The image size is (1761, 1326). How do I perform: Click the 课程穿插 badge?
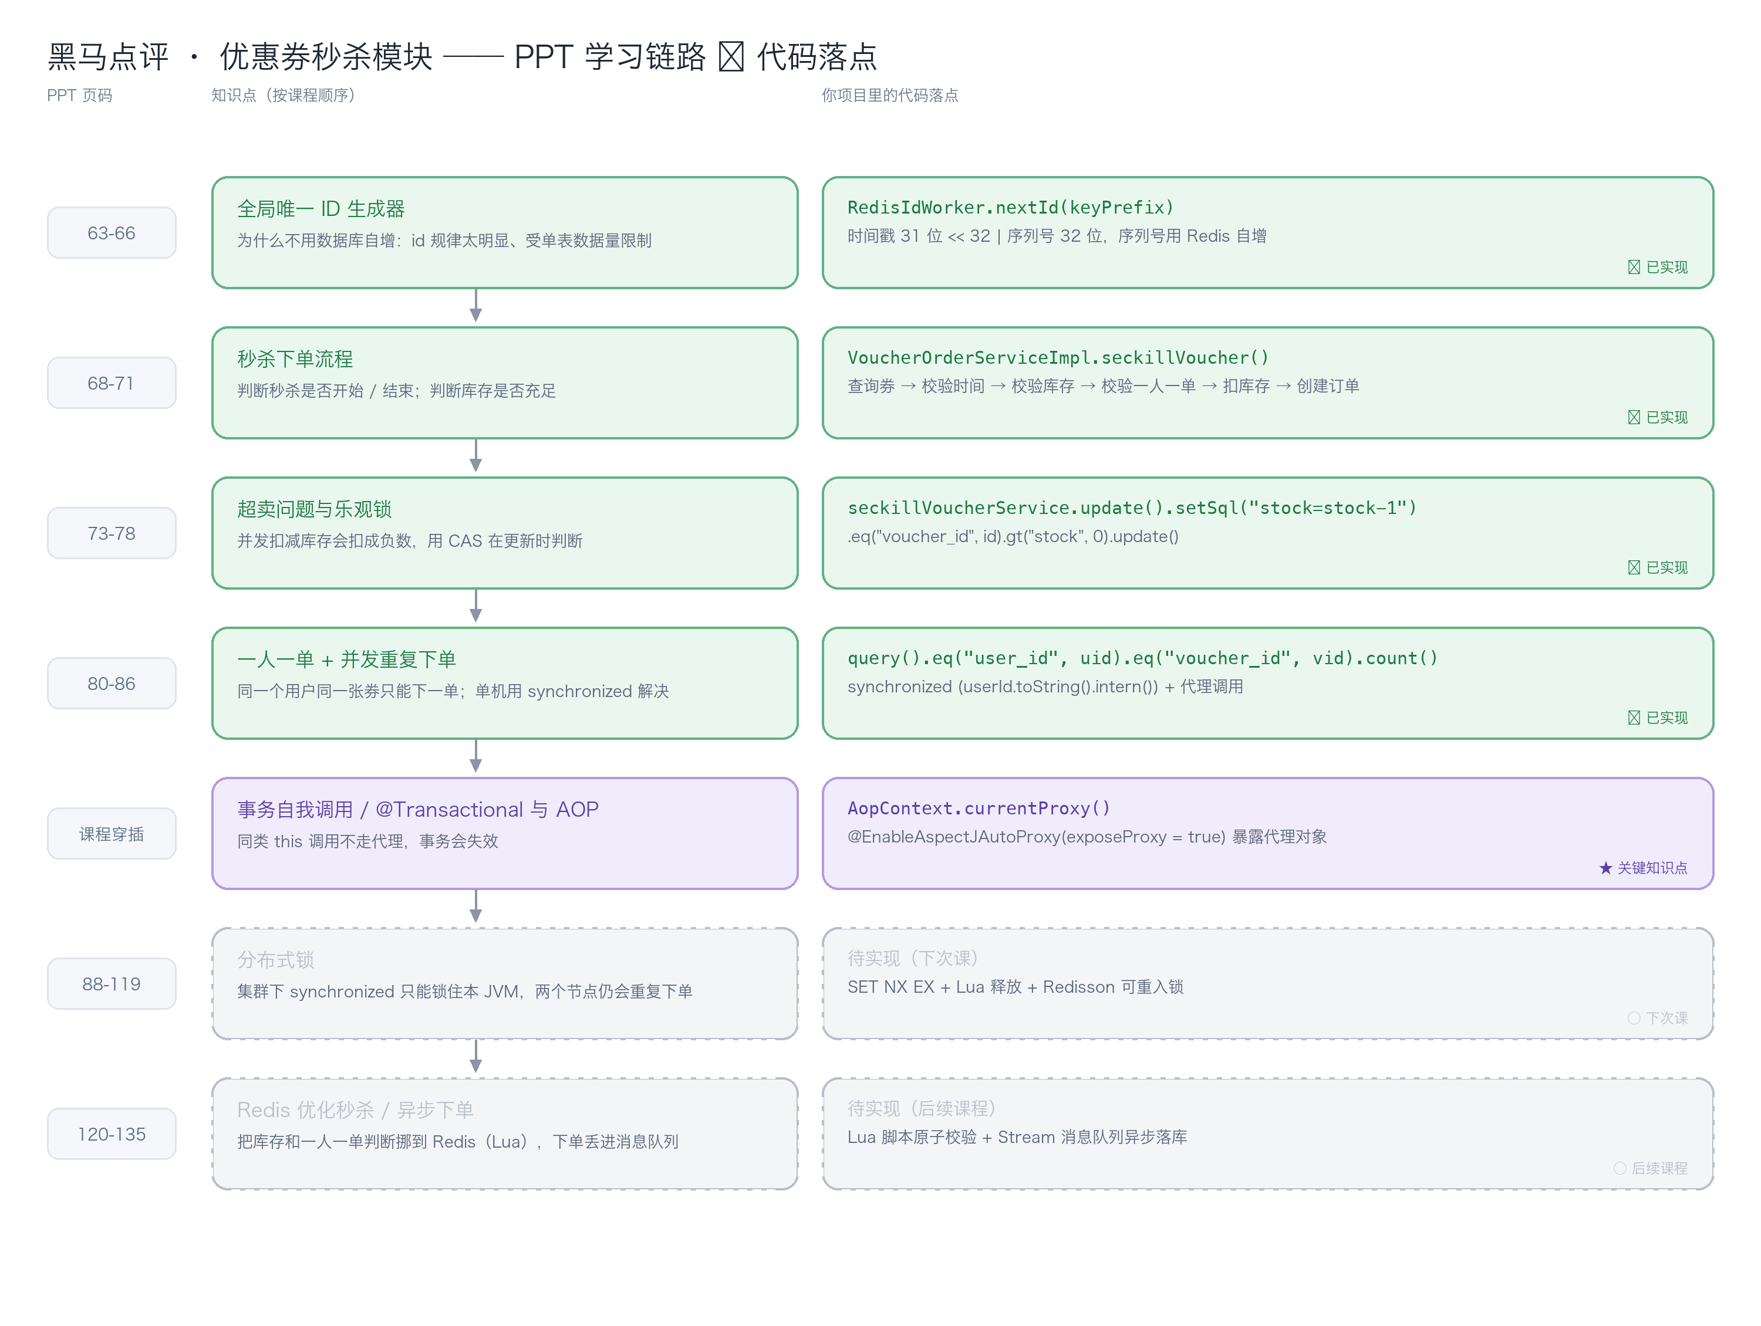coord(112,833)
